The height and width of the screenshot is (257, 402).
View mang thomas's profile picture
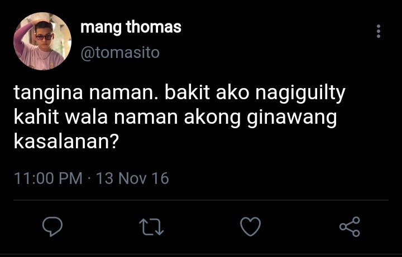42,41
